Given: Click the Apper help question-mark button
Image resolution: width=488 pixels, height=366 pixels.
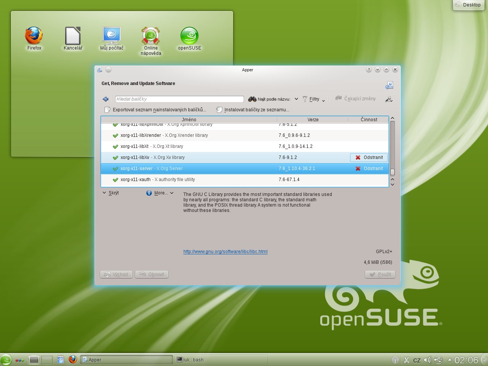Looking at the screenshot, I should [369, 70].
